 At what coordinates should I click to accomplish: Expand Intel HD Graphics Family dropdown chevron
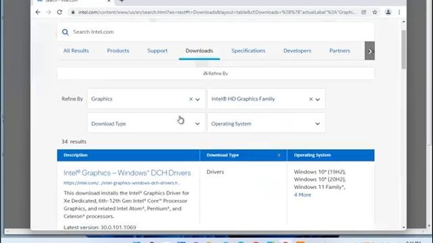[317, 99]
